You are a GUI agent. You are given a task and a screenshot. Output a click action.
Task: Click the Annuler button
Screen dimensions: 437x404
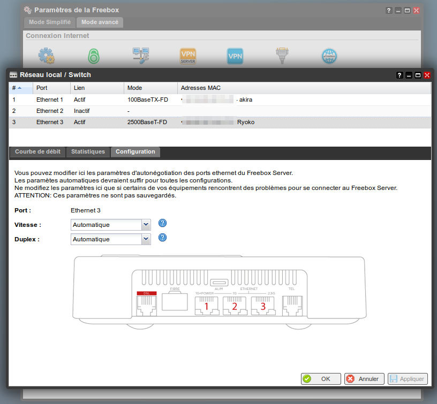pyautogui.click(x=364, y=379)
